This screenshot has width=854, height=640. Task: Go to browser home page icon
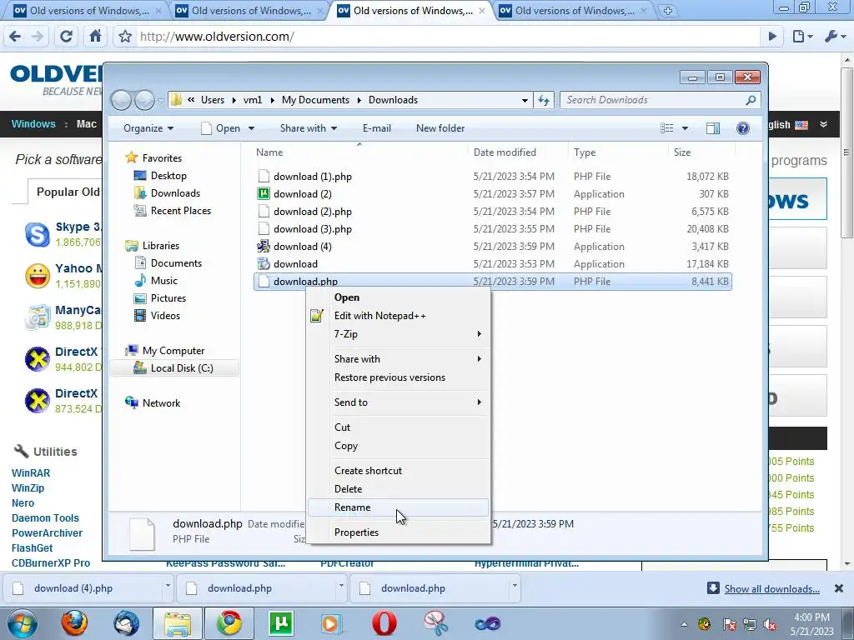[95, 36]
